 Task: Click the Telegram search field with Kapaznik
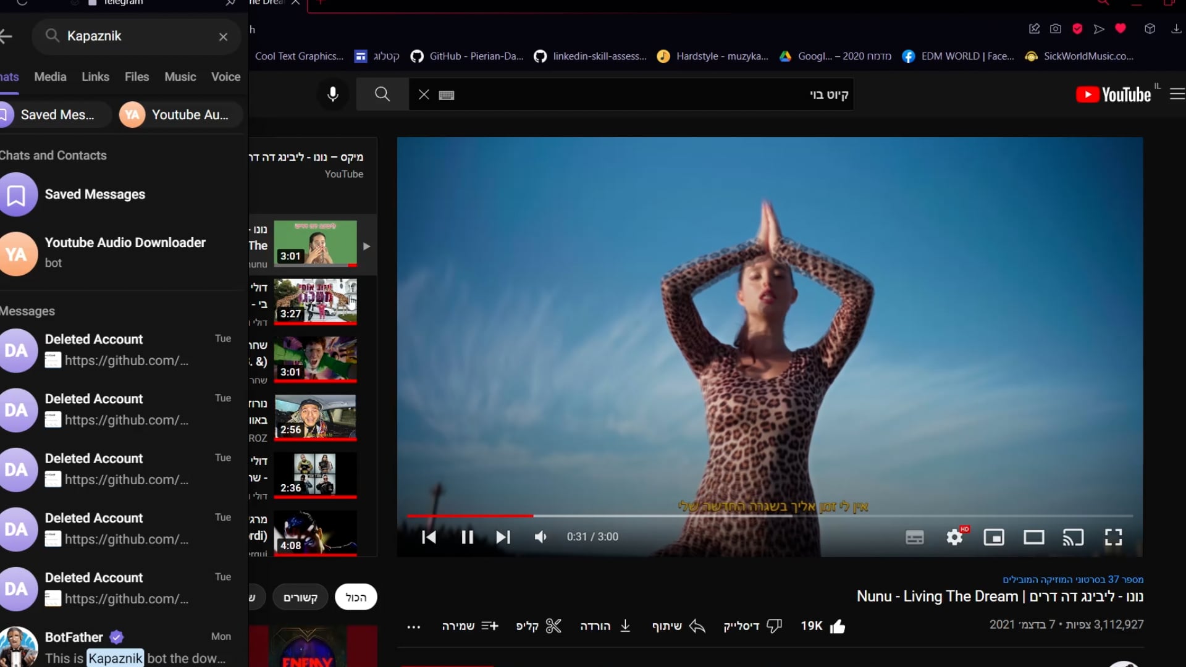pyautogui.click(x=136, y=36)
